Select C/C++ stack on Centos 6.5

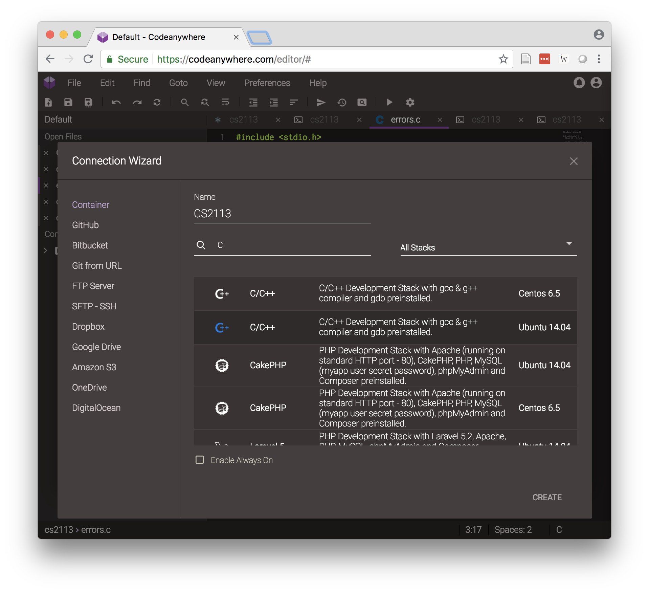click(x=385, y=293)
